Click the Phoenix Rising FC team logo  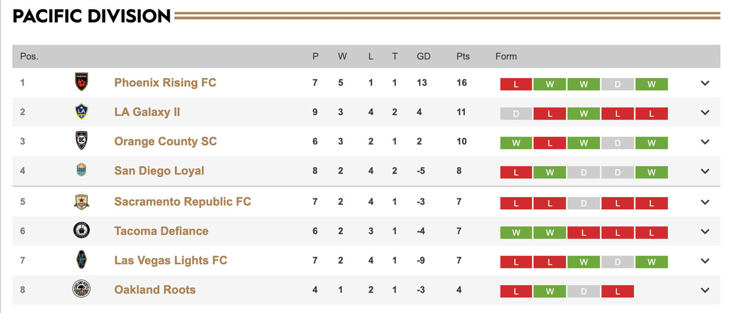pos(81,82)
